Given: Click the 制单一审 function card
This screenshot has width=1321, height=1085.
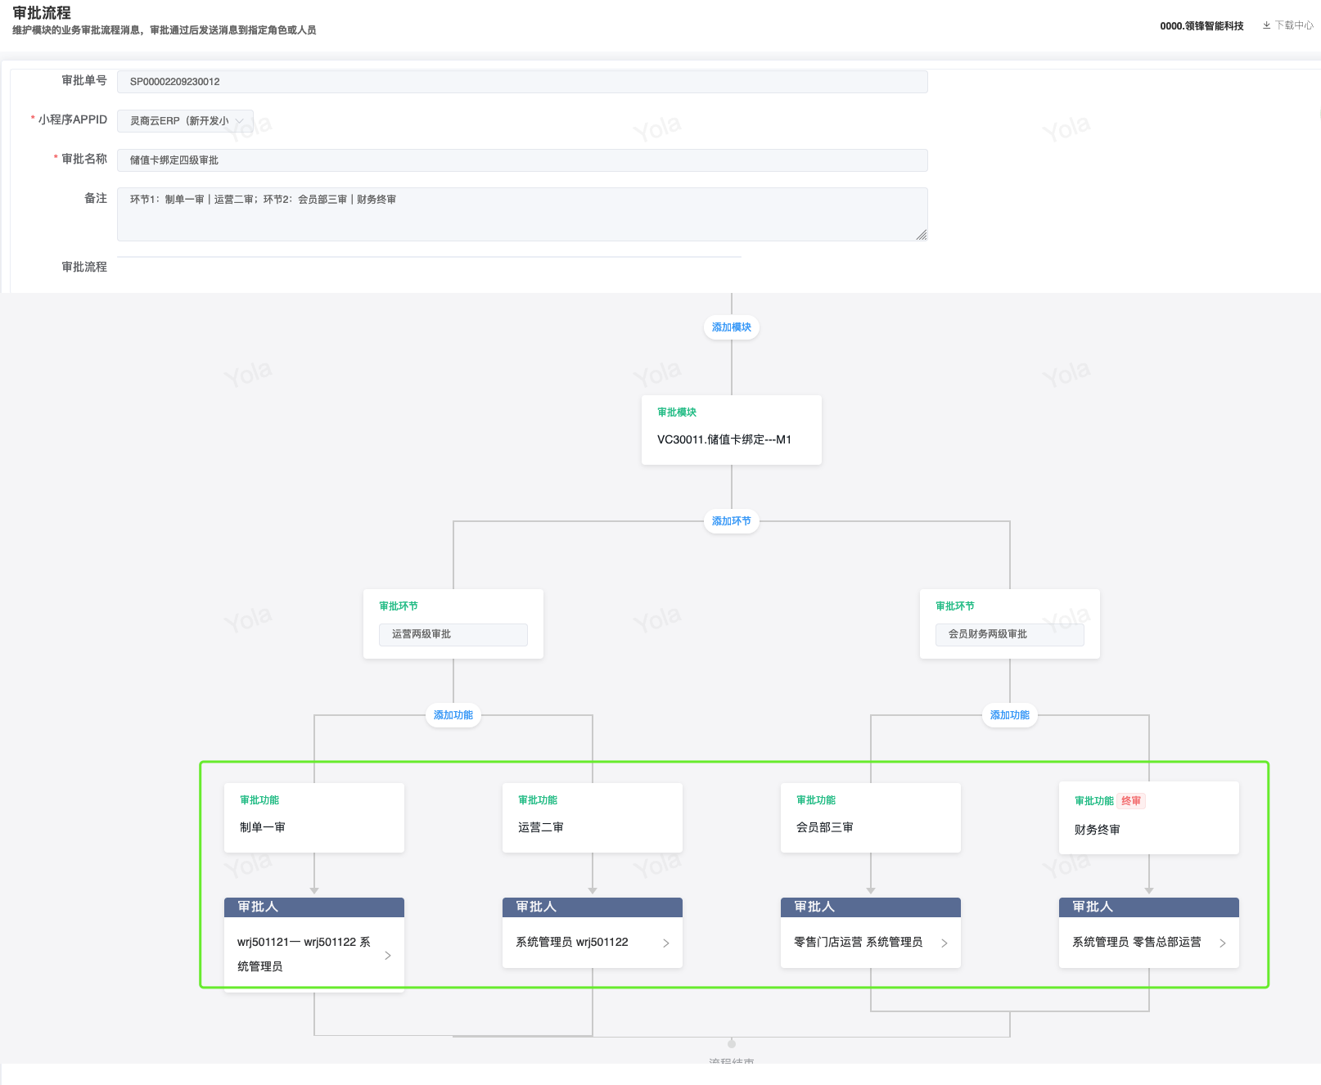Looking at the screenshot, I should point(313,818).
